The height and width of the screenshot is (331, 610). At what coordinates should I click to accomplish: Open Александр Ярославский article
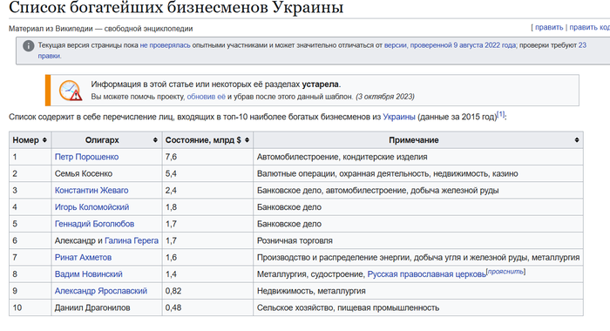[x=101, y=291]
